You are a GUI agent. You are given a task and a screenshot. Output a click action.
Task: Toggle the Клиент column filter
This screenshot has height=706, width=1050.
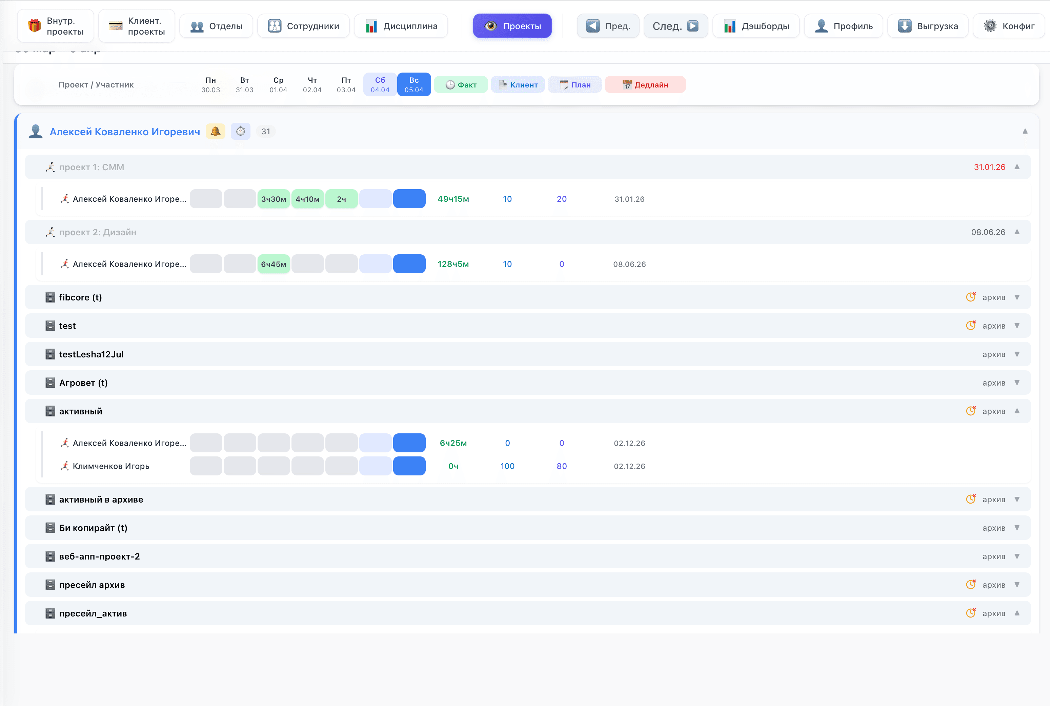518,85
